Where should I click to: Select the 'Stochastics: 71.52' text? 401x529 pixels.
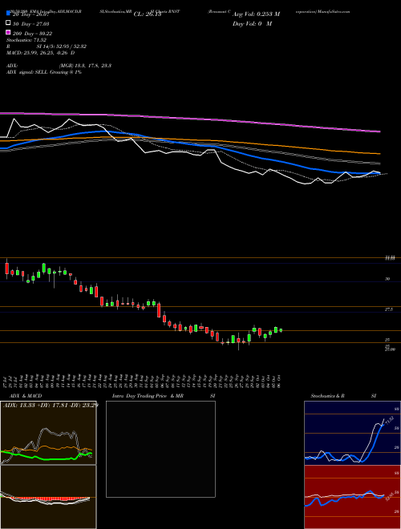coord(26,40)
